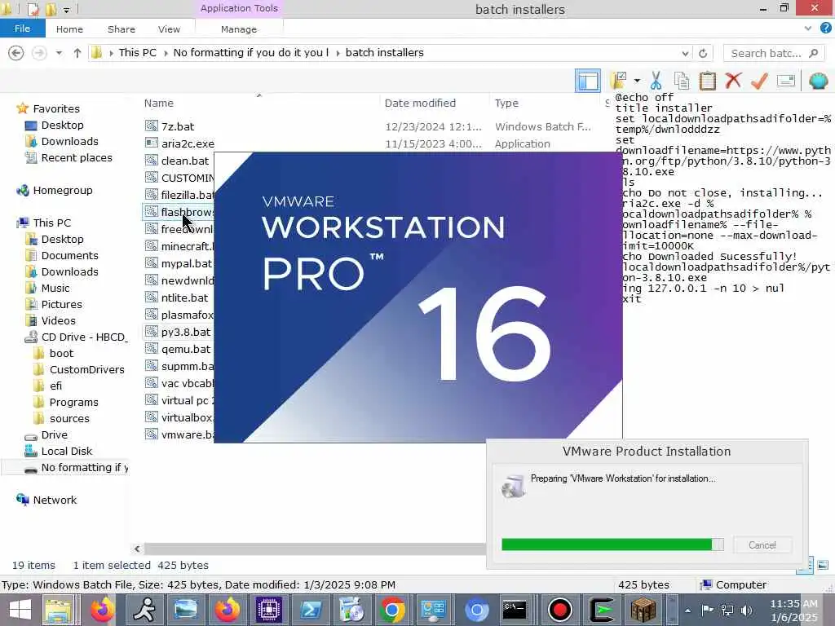Click the clipboard Paste icon
The width and height of the screenshot is (835, 626).
(x=707, y=81)
